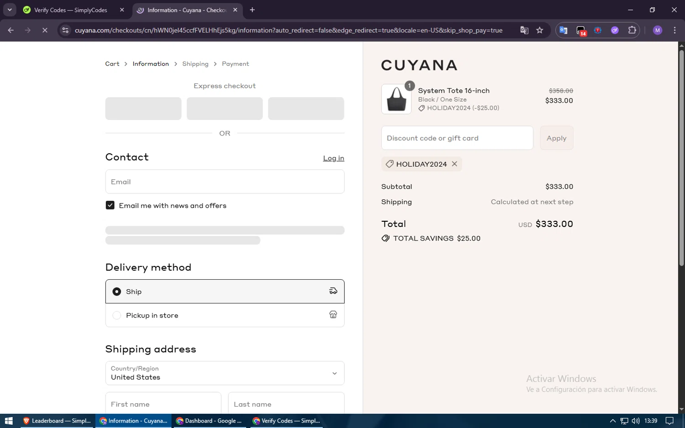Open the tab search dropdown arrow
The width and height of the screenshot is (685, 428).
click(10, 10)
